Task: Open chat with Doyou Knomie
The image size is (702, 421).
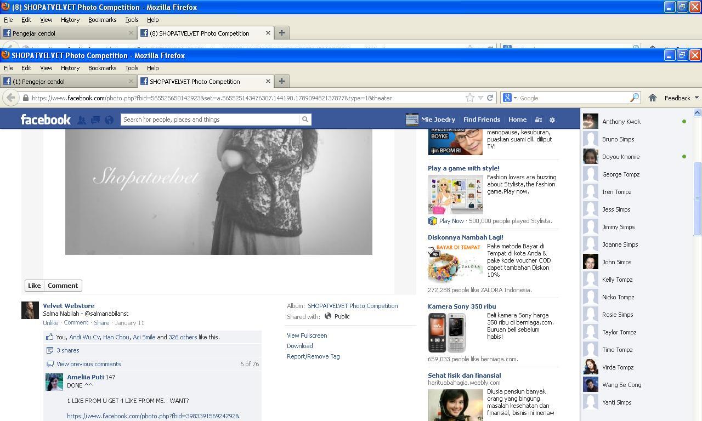Action: pos(635,157)
